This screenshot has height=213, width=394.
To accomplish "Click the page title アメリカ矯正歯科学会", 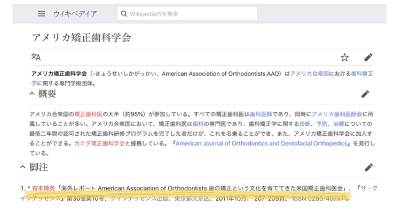I will point(81,38).
